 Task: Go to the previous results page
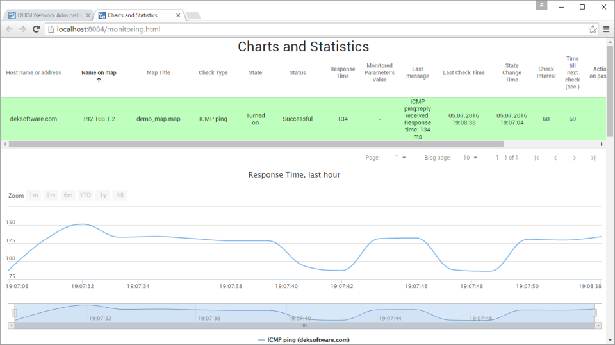point(555,158)
